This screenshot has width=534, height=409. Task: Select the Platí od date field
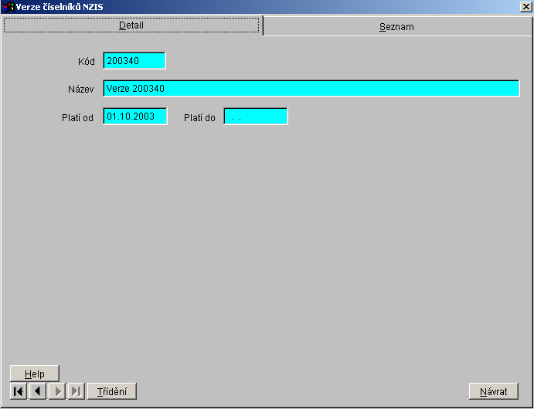[x=135, y=117]
